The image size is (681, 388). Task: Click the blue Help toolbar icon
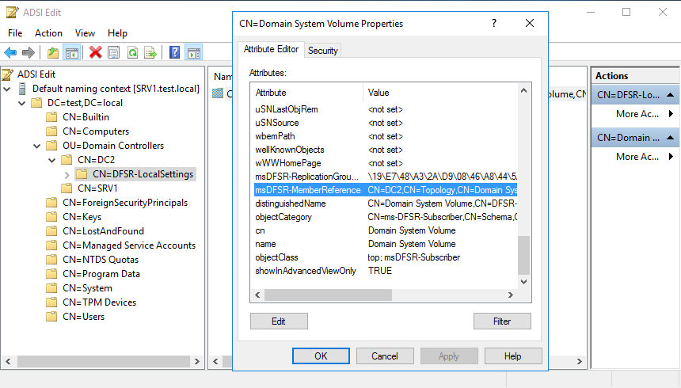tap(174, 52)
